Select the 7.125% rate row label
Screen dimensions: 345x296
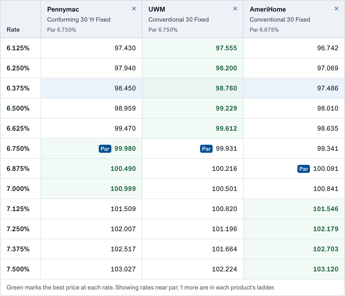coord(18,209)
